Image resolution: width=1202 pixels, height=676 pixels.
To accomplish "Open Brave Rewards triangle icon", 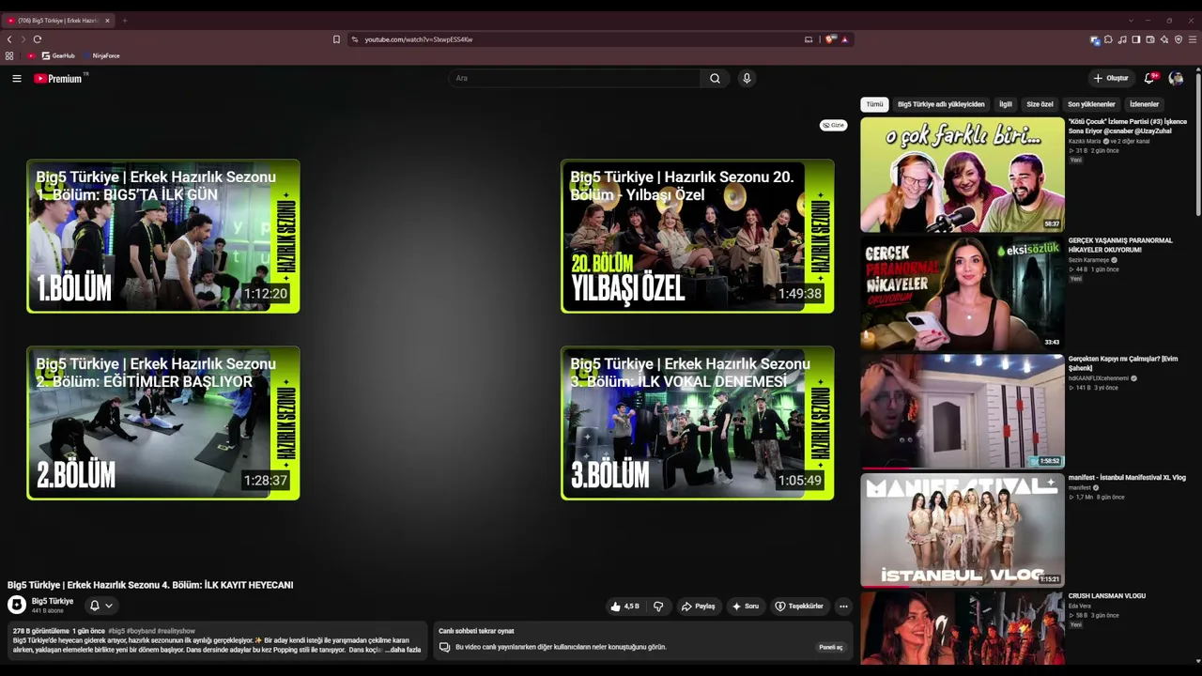I will click(844, 39).
